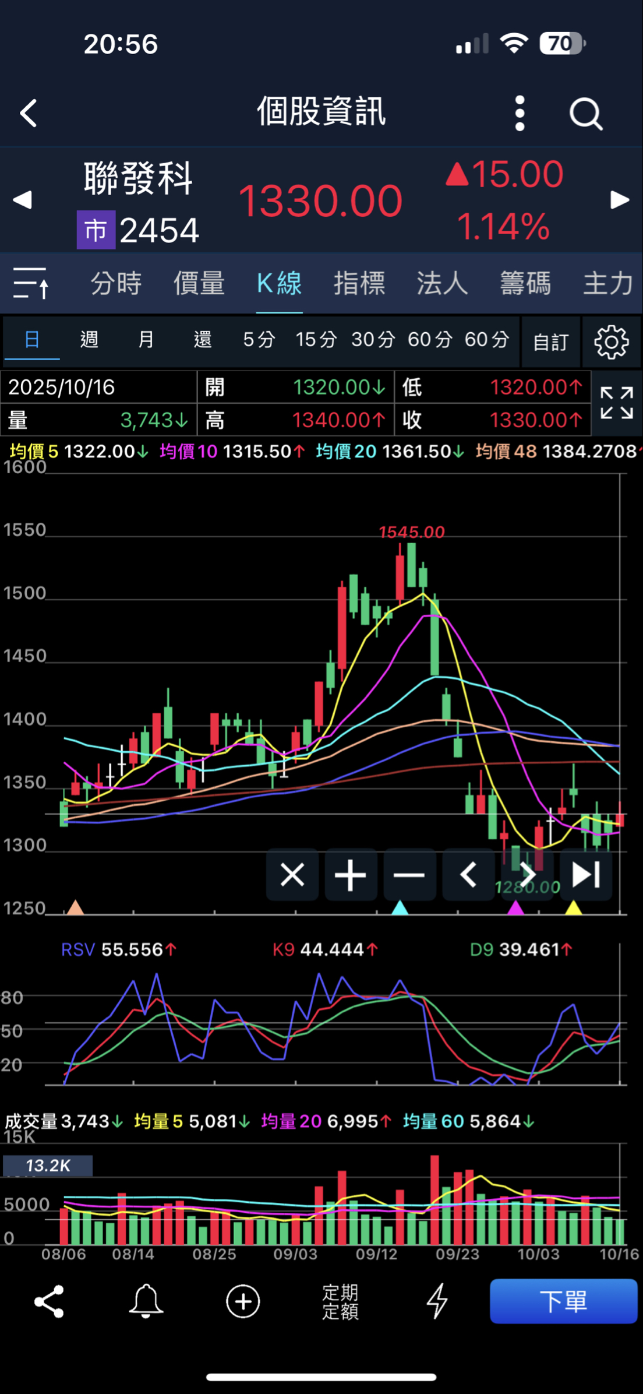Viewport: 643px width, 1394px height.
Task: Zoom out chart with minus button
Action: (409, 875)
